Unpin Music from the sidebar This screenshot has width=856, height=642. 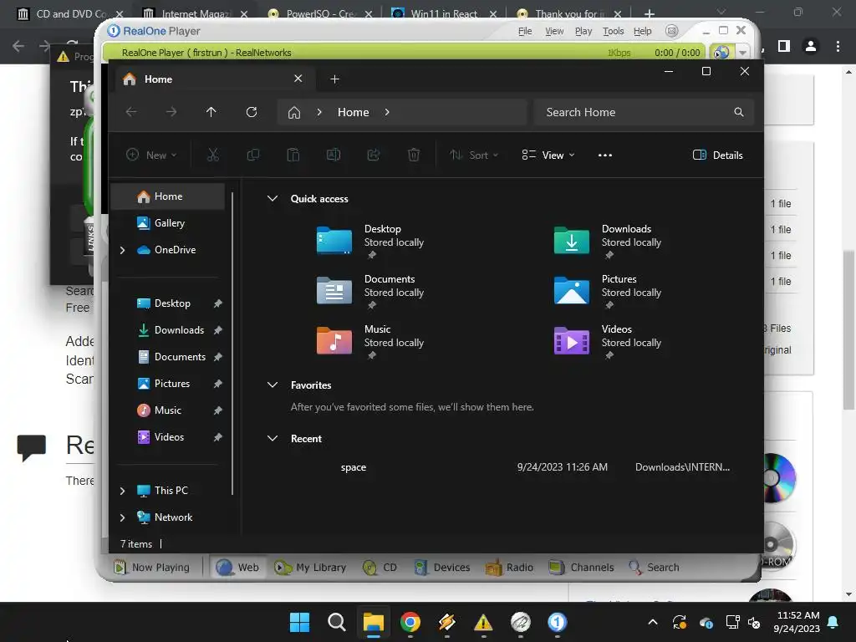(x=218, y=410)
